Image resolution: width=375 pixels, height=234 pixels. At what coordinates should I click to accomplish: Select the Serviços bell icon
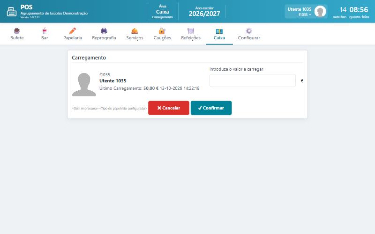point(135,31)
